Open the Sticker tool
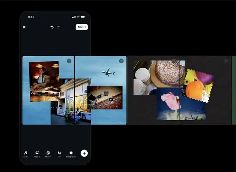This screenshot has height=172, width=236. [x=48, y=154]
